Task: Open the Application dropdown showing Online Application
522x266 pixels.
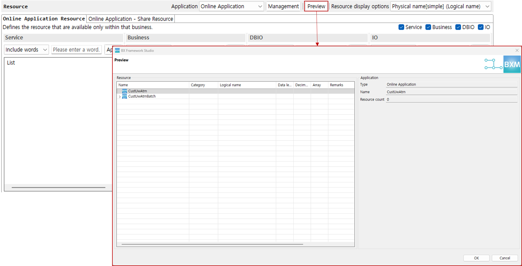Action: [x=231, y=6]
